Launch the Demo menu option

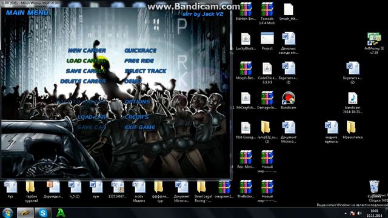133,81
